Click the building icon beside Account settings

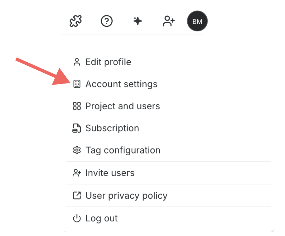click(77, 84)
